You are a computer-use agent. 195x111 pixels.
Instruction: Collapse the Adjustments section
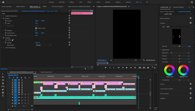click(161, 50)
